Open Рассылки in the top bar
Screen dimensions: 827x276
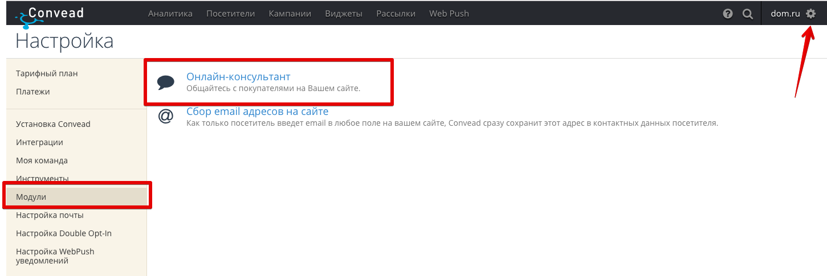coord(396,14)
